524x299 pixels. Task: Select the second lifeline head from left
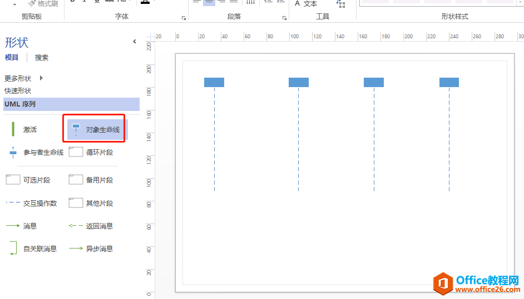click(299, 82)
